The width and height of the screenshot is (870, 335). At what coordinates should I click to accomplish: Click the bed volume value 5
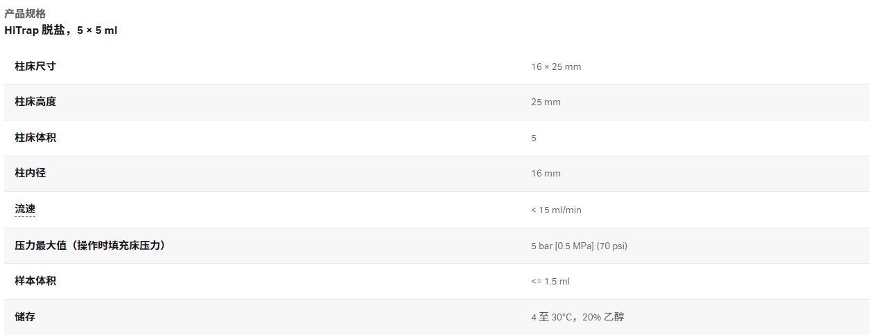[x=534, y=138]
